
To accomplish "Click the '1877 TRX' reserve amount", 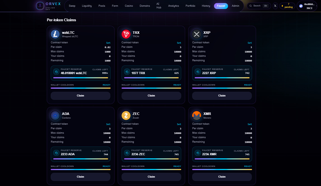I will (x=138, y=73).
